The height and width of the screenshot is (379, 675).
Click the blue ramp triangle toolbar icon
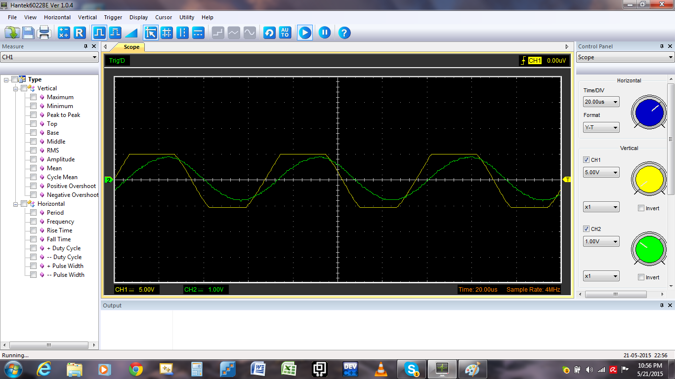coord(131,33)
